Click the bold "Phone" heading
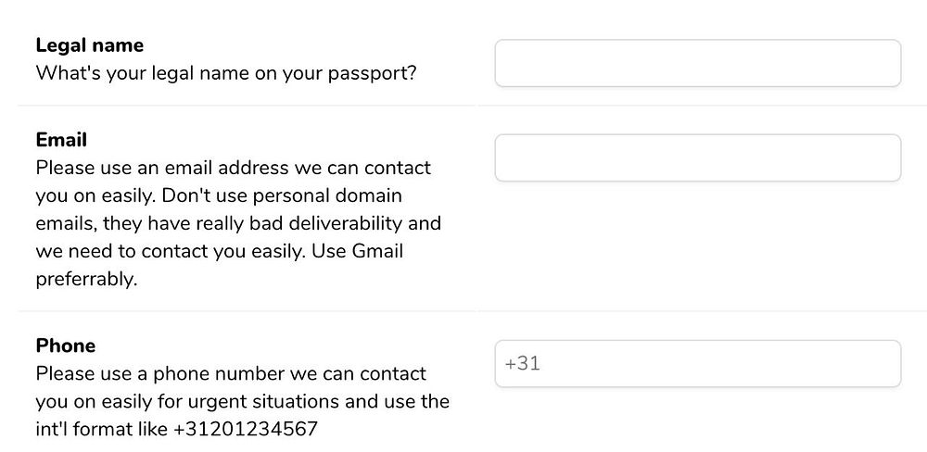927x452 pixels. point(65,345)
